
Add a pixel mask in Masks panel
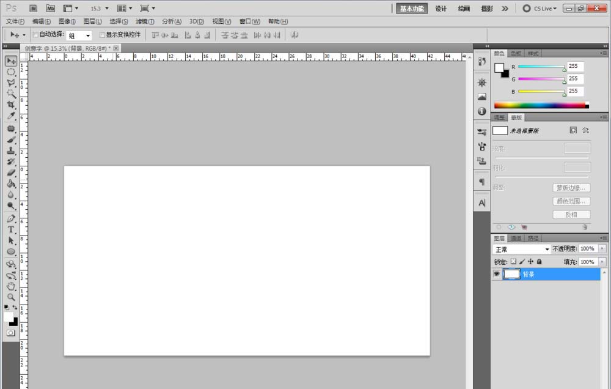pos(573,130)
